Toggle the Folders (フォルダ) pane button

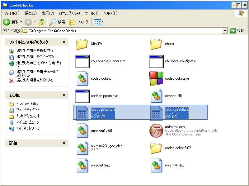(x=79, y=22)
